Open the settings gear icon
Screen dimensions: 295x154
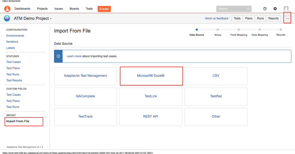tap(275, 9)
